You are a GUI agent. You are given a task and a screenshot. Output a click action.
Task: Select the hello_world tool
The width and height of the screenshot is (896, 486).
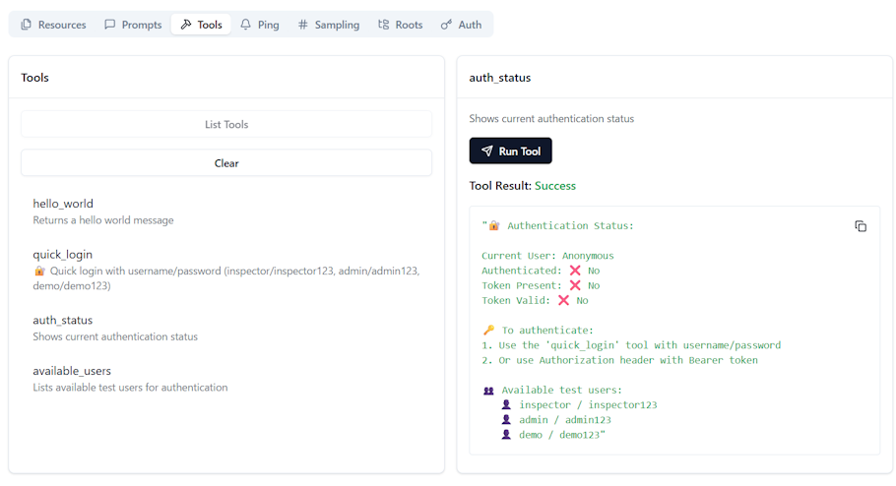pyautogui.click(x=63, y=204)
